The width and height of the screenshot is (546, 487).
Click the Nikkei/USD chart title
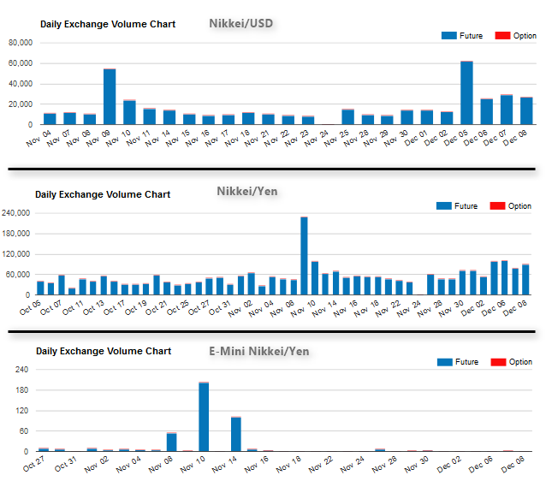[241, 22]
